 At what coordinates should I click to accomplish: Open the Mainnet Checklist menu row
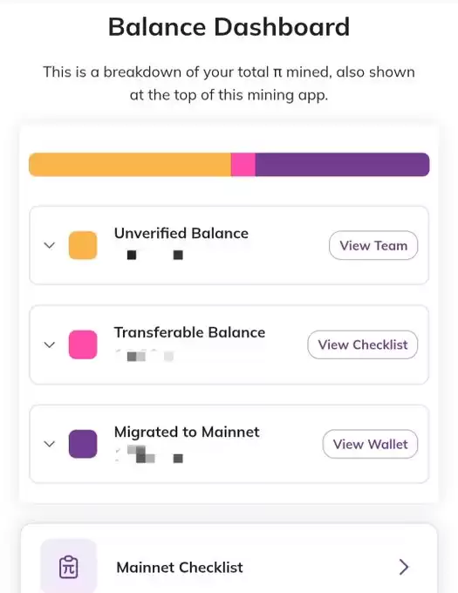pos(229,559)
